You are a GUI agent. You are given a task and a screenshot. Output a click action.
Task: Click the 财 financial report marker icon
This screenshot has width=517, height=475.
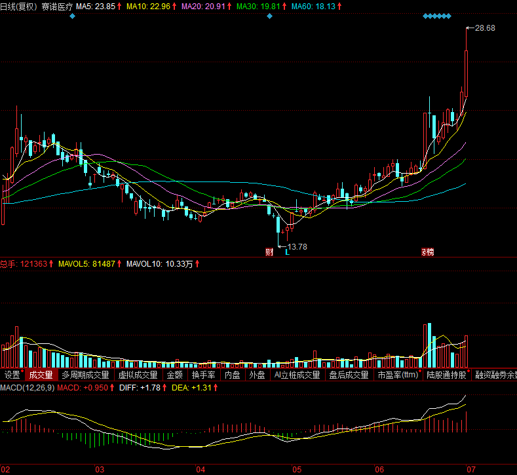269,252
